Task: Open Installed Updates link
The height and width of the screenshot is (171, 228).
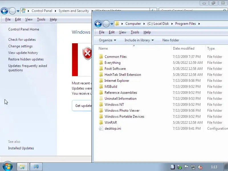Action: [x=21, y=148]
